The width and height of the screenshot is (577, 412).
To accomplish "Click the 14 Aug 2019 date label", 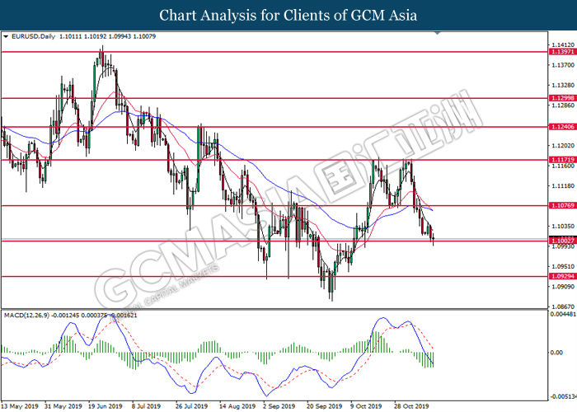I will pos(237,406).
